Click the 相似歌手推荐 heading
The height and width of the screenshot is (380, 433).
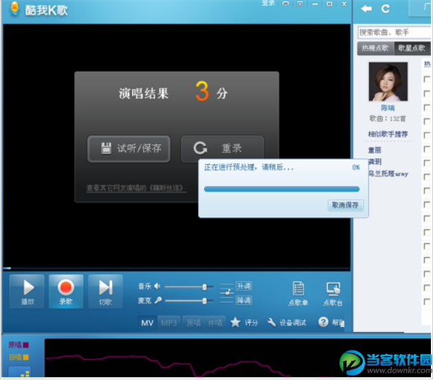pos(388,134)
